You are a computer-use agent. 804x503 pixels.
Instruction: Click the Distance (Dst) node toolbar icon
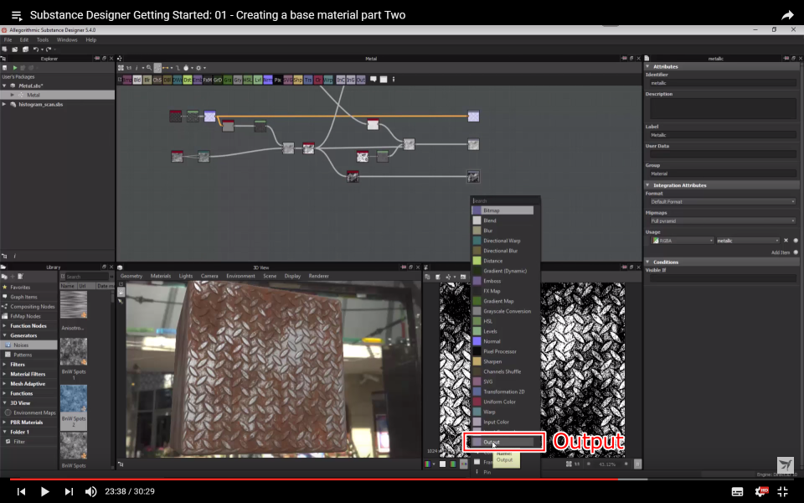tap(187, 80)
